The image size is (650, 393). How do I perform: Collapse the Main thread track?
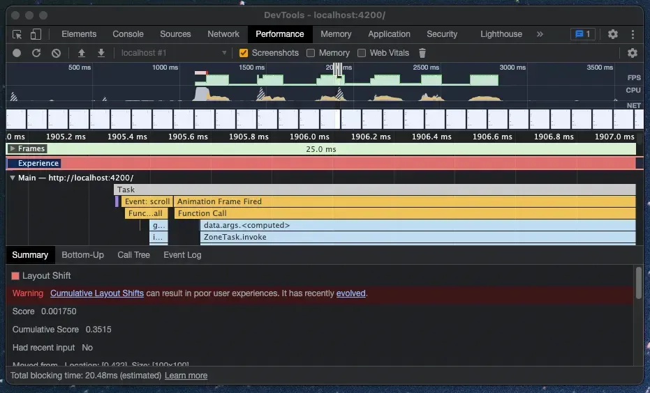coord(13,178)
